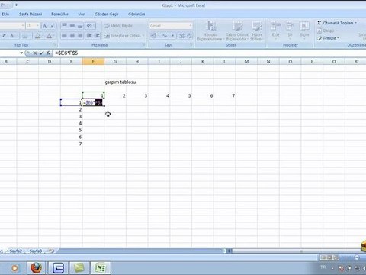Open media player icon in taskbar
Viewport: 366px width, 275px height.
pyautogui.click(x=14, y=268)
